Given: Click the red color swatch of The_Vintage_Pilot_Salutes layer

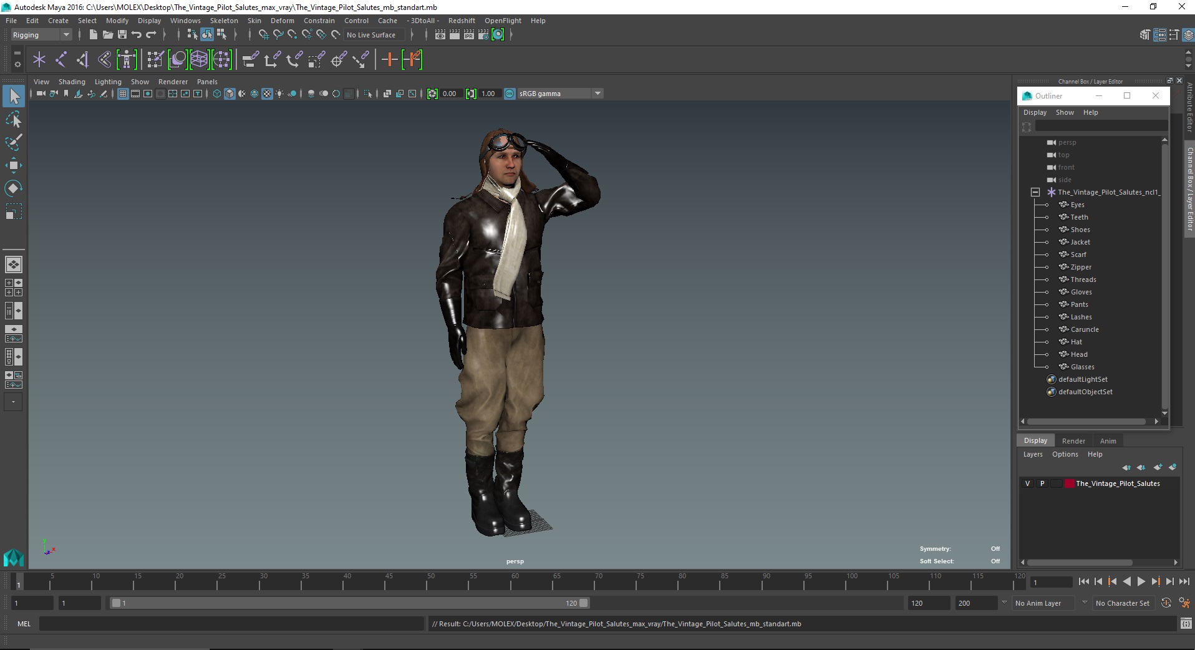Looking at the screenshot, I should point(1069,483).
